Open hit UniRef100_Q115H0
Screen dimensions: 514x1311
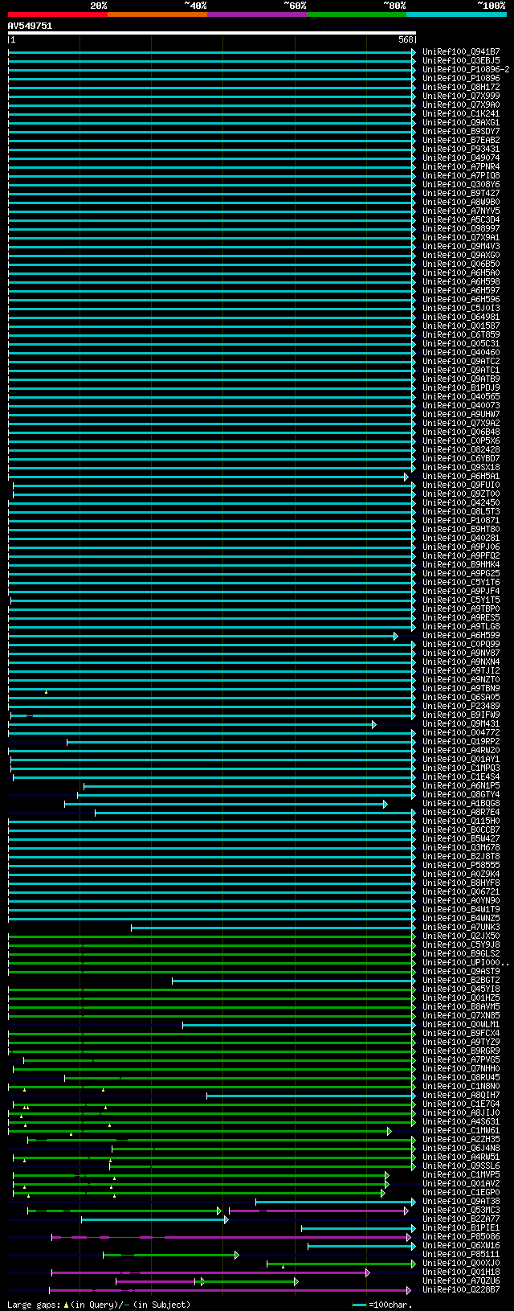461,821
